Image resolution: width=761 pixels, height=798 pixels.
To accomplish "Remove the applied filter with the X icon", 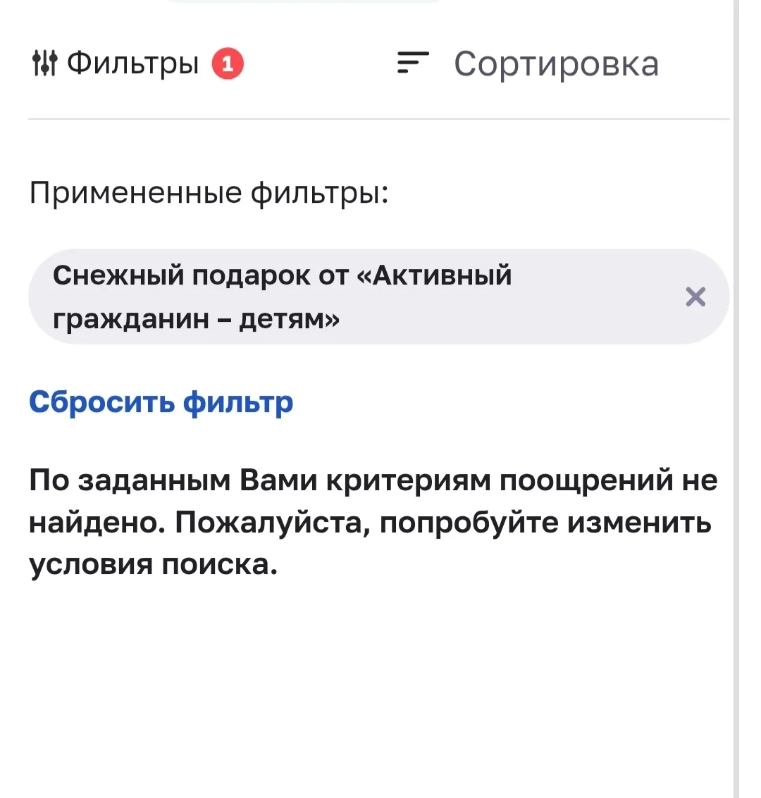I will [x=695, y=297].
